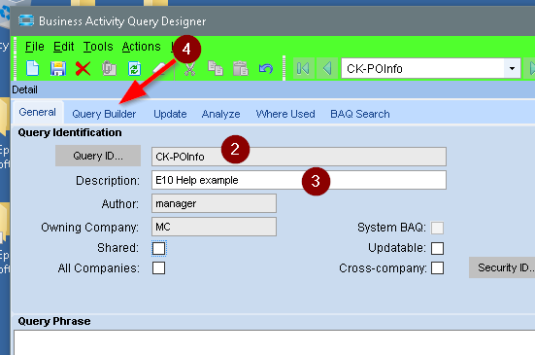535x355 pixels.
Task: Click the Query Phrase section heading
Action: (x=54, y=321)
